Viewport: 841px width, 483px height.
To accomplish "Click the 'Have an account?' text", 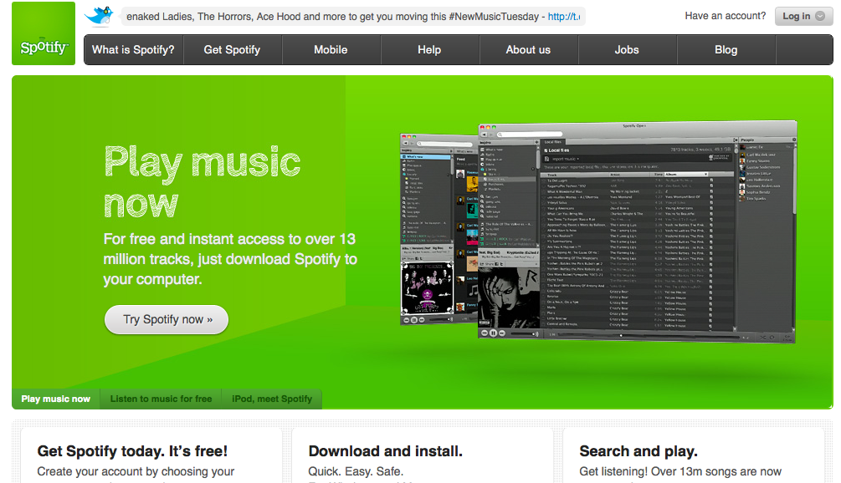I will point(726,16).
